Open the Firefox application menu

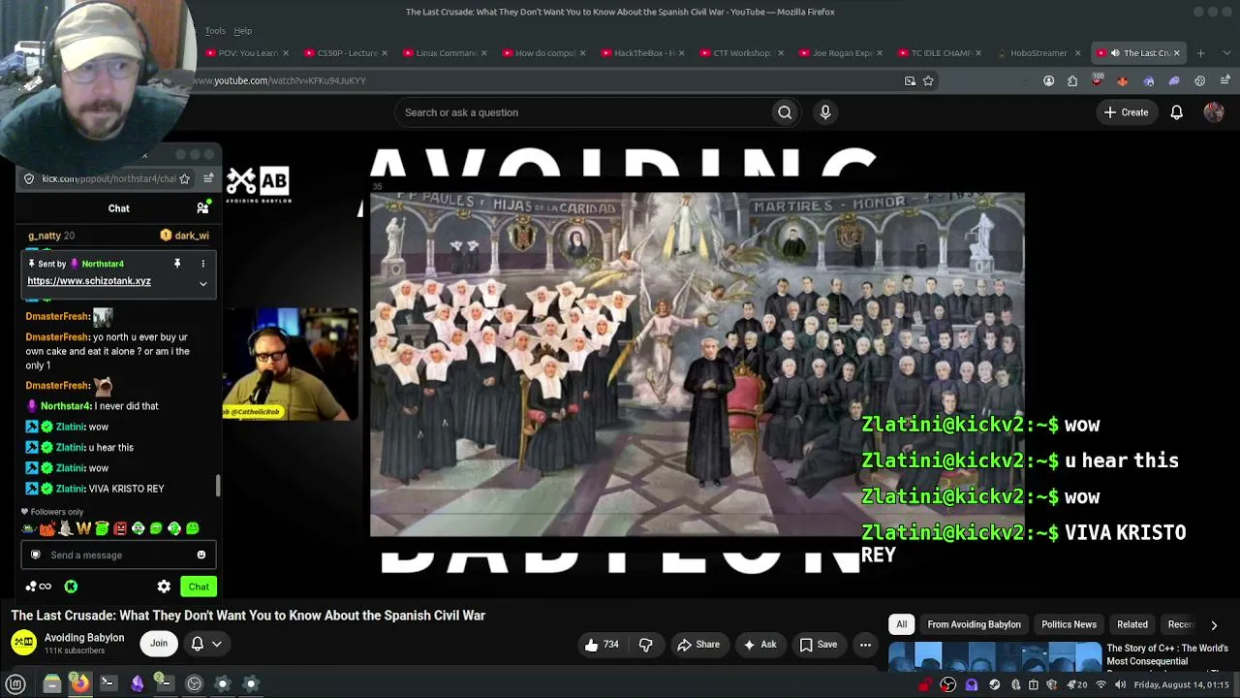pyautogui.click(x=1225, y=80)
